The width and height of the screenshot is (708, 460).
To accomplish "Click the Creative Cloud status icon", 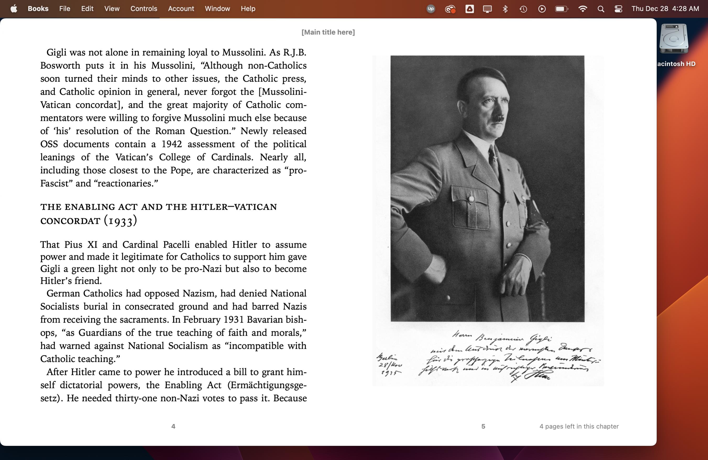I will 450,9.
